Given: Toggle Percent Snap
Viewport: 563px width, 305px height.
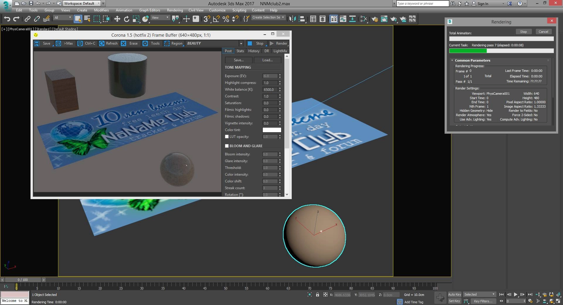Looking at the screenshot, I should tap(225, 19).
